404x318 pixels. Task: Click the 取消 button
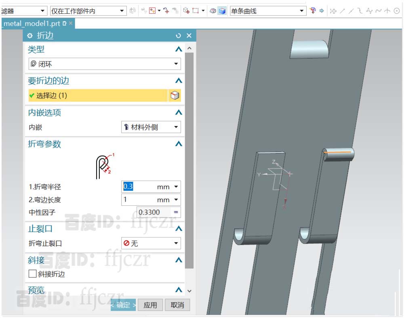[x=177, y=305]
